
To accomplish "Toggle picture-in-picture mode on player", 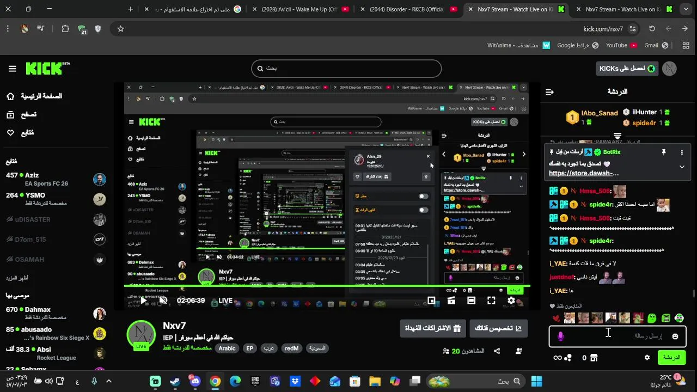I will (x=431, y=301).
